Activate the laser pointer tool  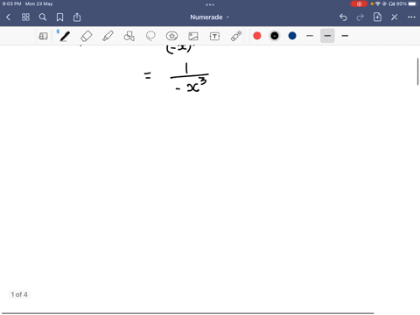pos(236,36)
